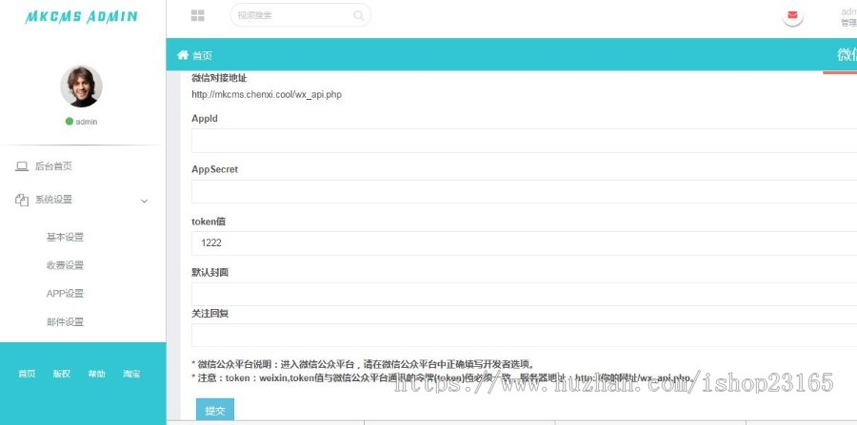Click the home icon in breadcrumb bar
Image resolution: width=857 pixels, height=425 pixels.
tap(183, 55)
